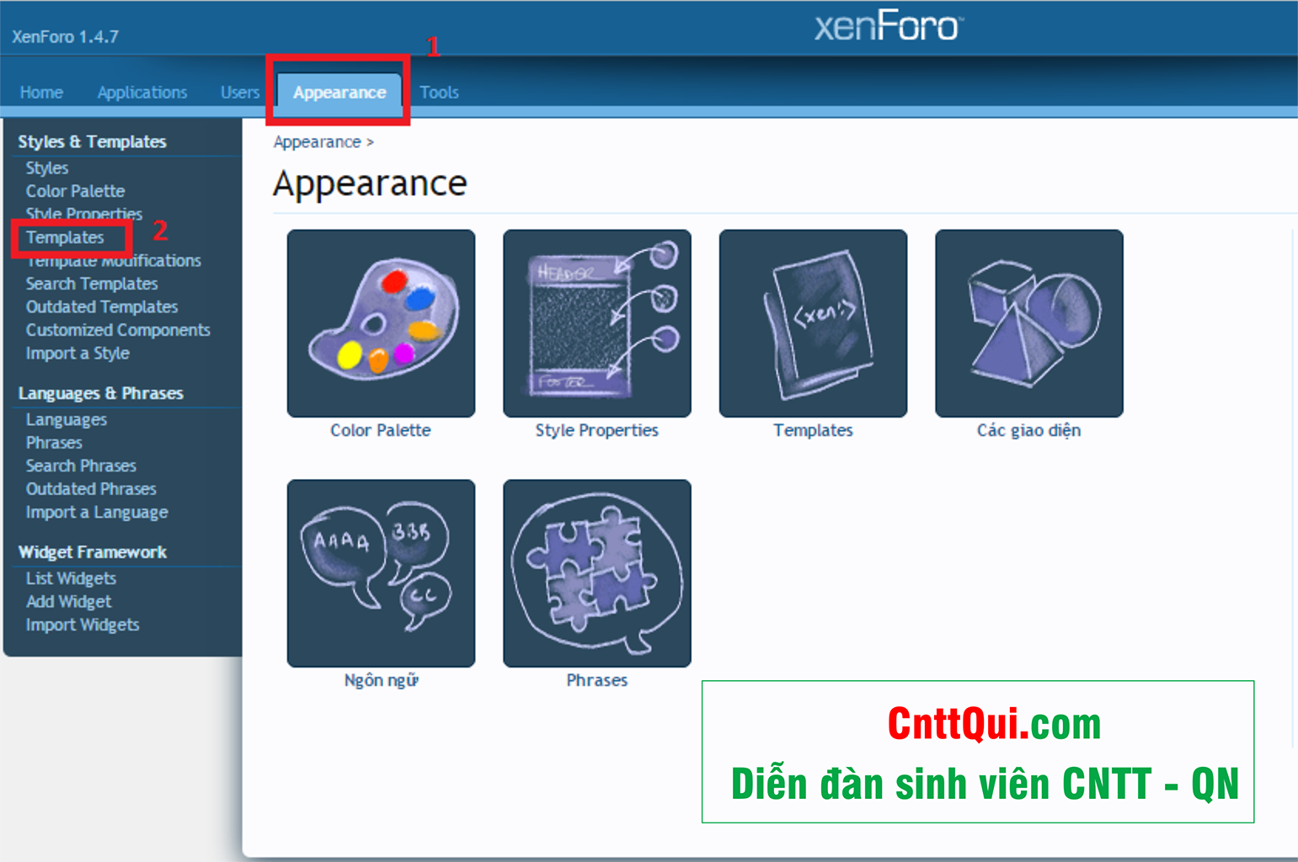
Task: Switch to the Applications tab
Action: tap(142, 93)
